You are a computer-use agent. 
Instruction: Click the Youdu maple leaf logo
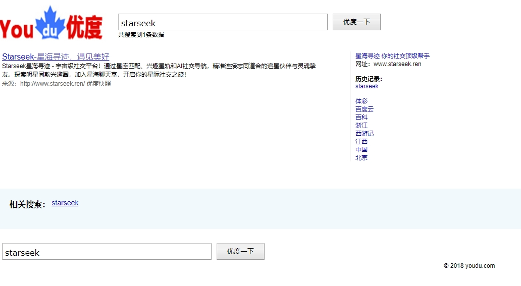point(51,23)
